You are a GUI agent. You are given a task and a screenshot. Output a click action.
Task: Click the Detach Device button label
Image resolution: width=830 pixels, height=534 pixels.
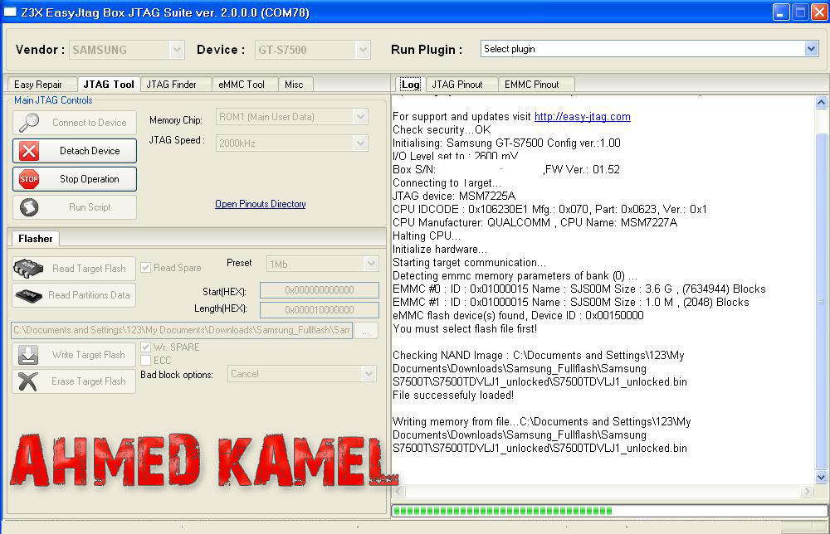[90, 151]
